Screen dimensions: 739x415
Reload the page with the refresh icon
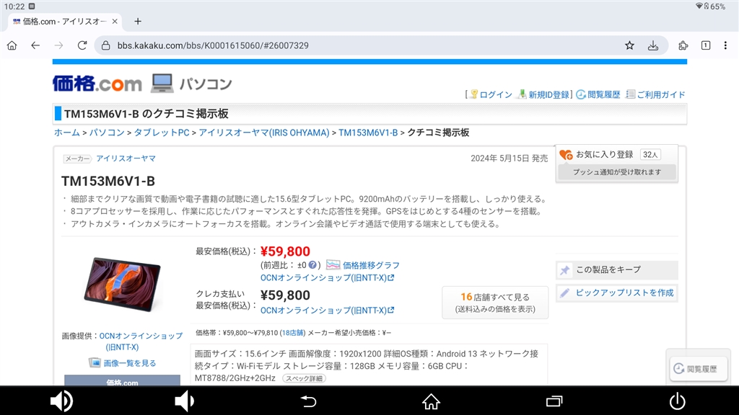82,45
